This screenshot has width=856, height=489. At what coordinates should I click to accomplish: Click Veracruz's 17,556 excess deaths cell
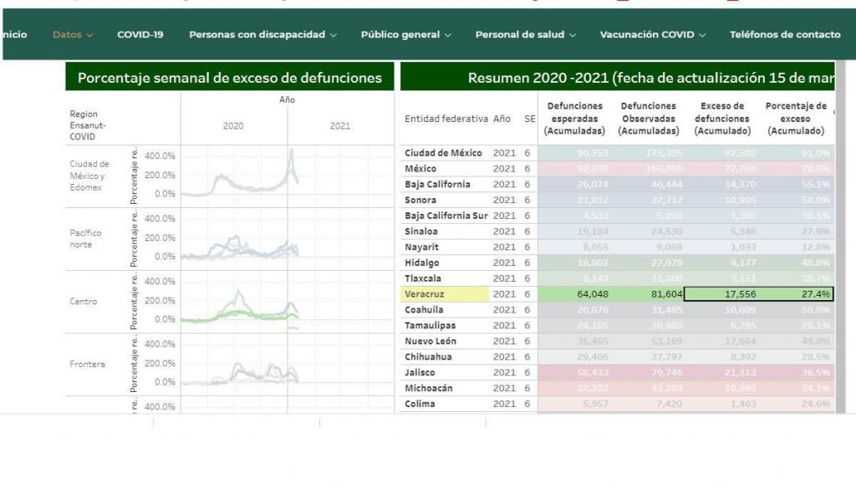726,294
